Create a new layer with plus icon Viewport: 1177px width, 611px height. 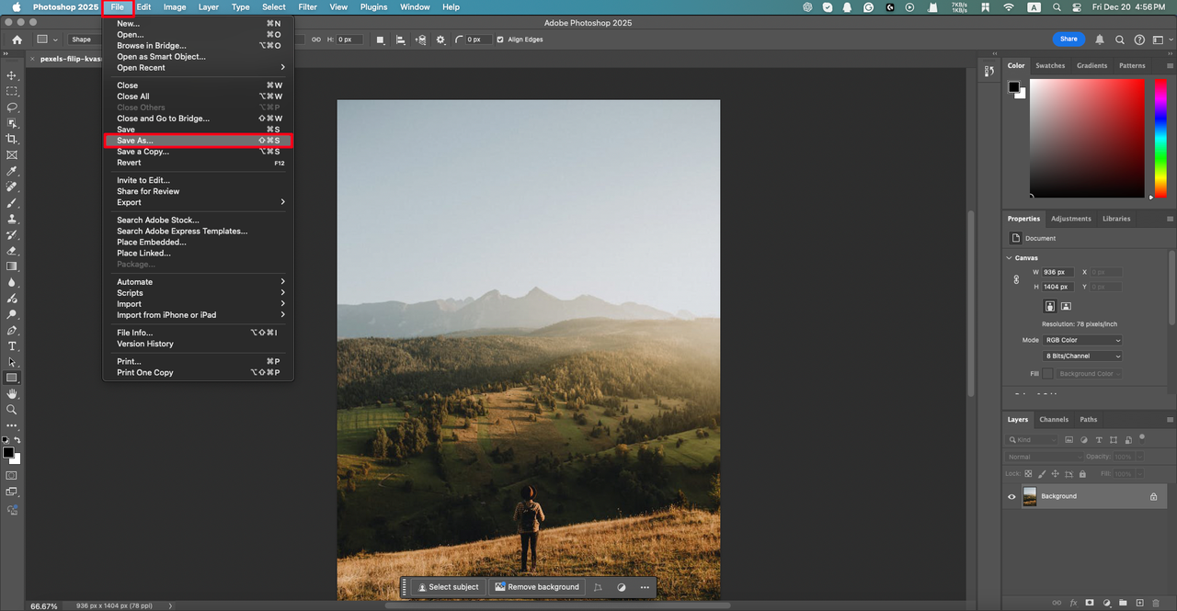1140,604
